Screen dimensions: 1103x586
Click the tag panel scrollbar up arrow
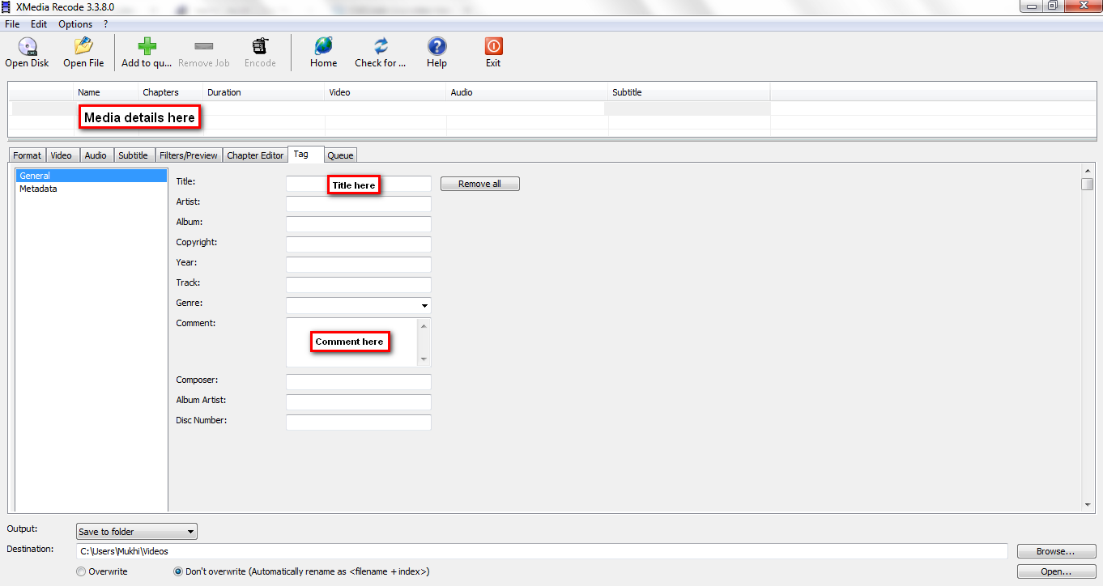pos(1088,170)
